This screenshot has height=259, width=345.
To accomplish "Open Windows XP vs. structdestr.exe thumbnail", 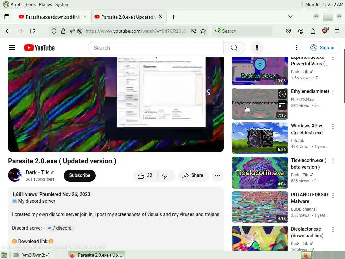I will [260, 138].
